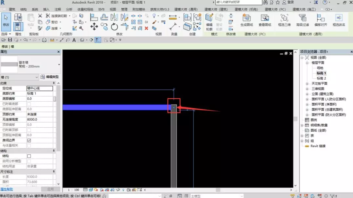Enable the Structural (结构) checkbox

click(29, 156)
